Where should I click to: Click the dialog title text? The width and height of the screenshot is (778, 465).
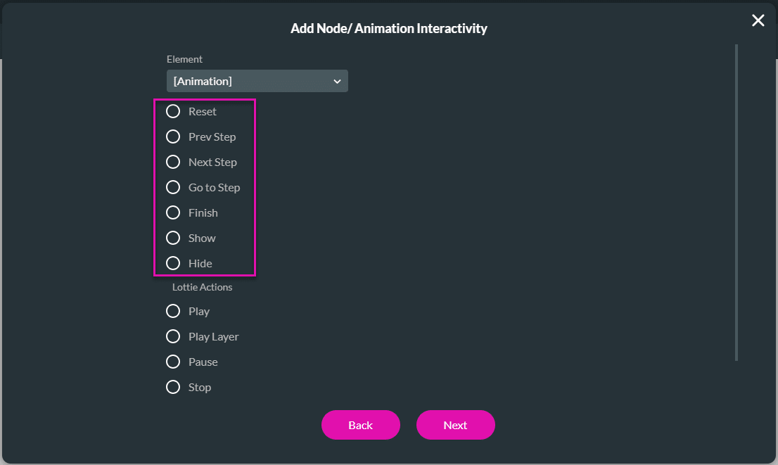389,28
